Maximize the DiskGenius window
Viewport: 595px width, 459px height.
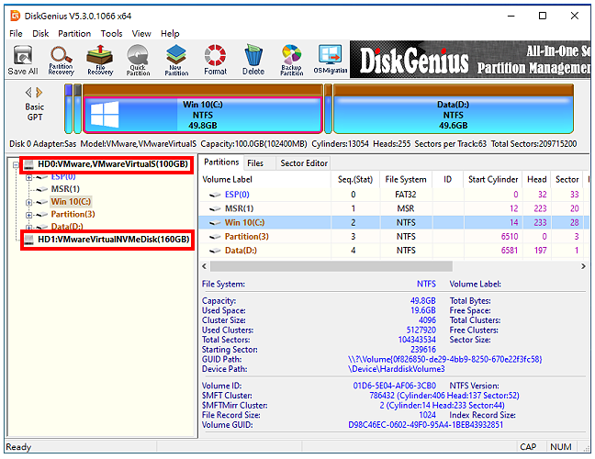(x=543, y=16)
